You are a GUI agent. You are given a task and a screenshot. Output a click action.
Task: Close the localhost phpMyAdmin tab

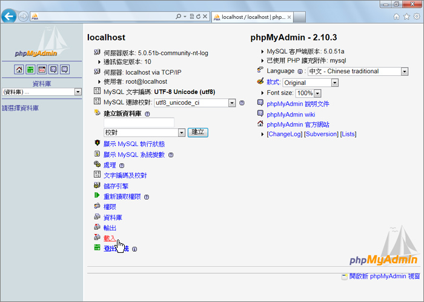[289, 17]
